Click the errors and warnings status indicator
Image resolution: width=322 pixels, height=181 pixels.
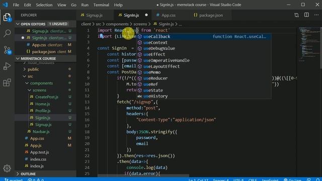(x=36, y=179)
